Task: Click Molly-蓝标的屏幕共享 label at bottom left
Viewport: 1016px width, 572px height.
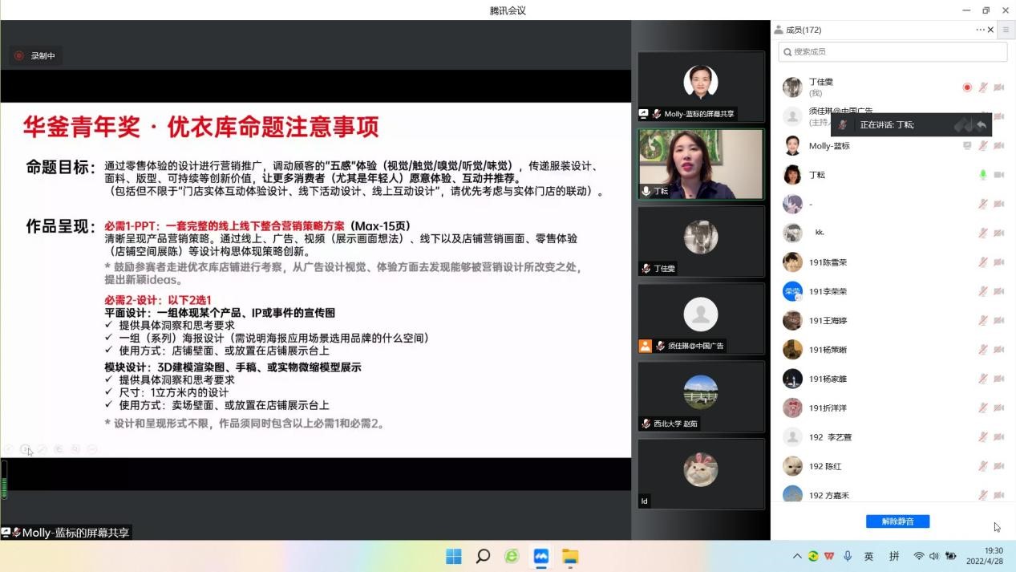Action: (x=65, y=533)
